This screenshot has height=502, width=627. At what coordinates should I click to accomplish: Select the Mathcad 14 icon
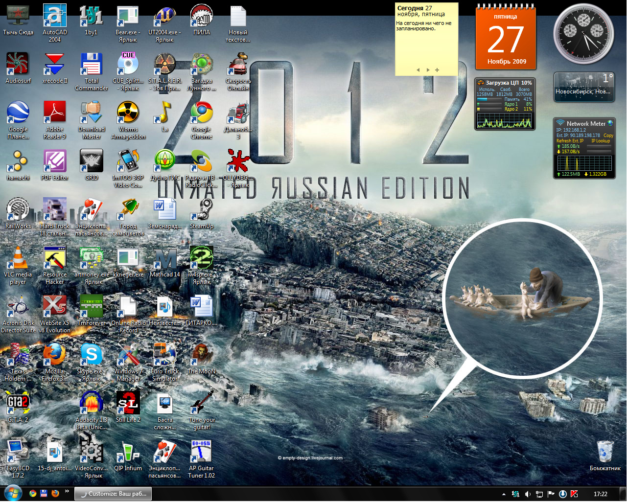click(165, 262)
